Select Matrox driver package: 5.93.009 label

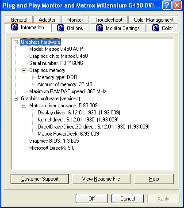pos(63,106)
